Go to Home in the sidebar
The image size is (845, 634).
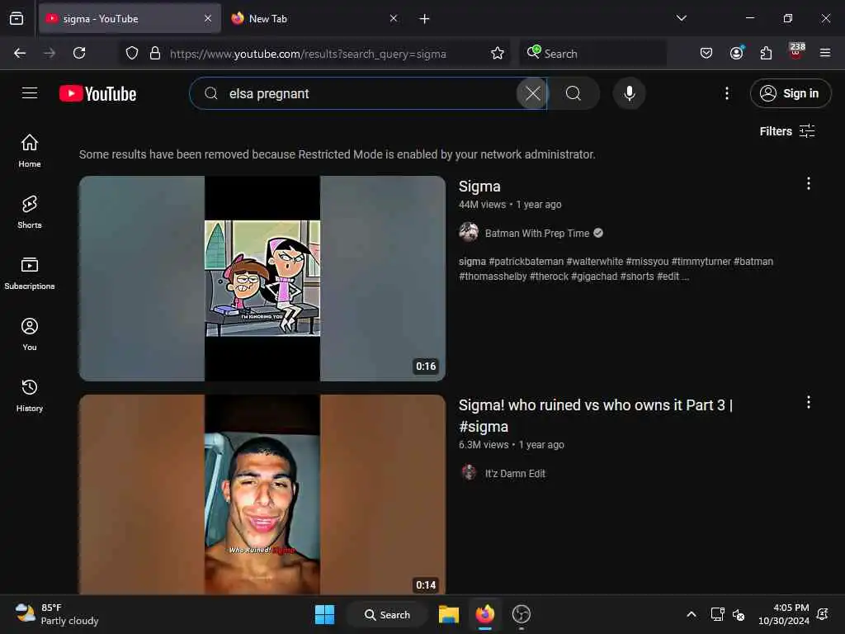point(30,151)
